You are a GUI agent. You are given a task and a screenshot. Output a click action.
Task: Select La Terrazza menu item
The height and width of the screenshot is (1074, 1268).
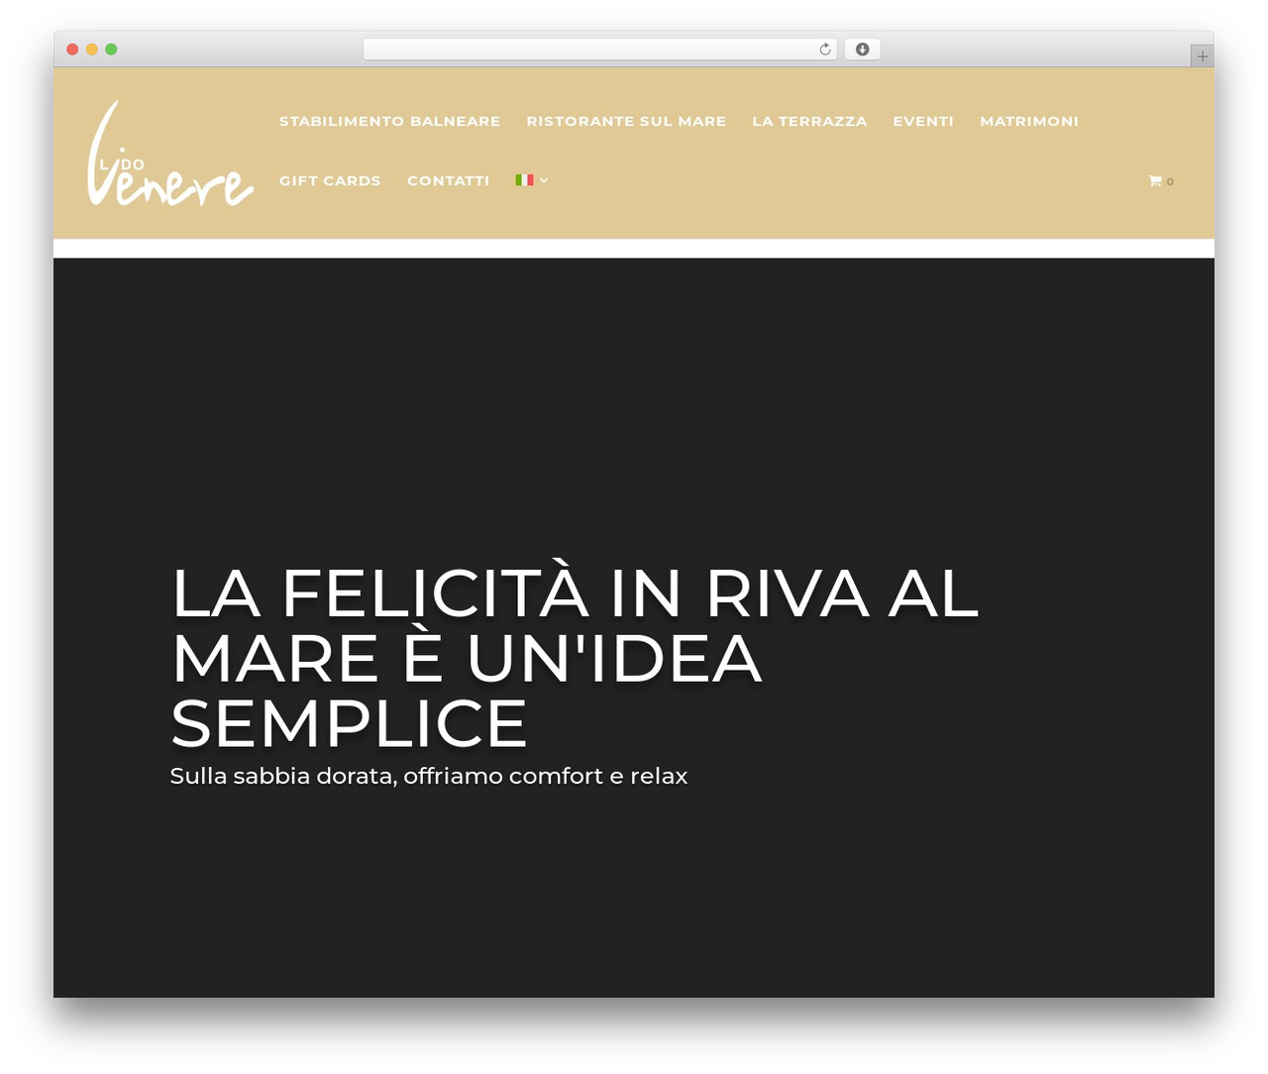point(809,121)
